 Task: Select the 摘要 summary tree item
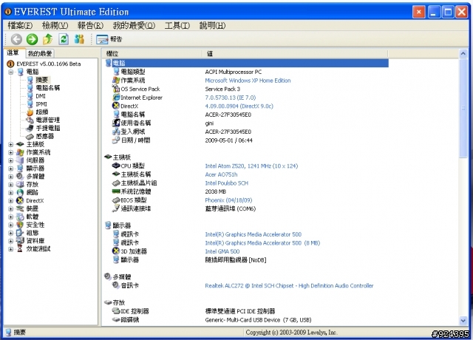pyautogui.click(x=41, y=80)
